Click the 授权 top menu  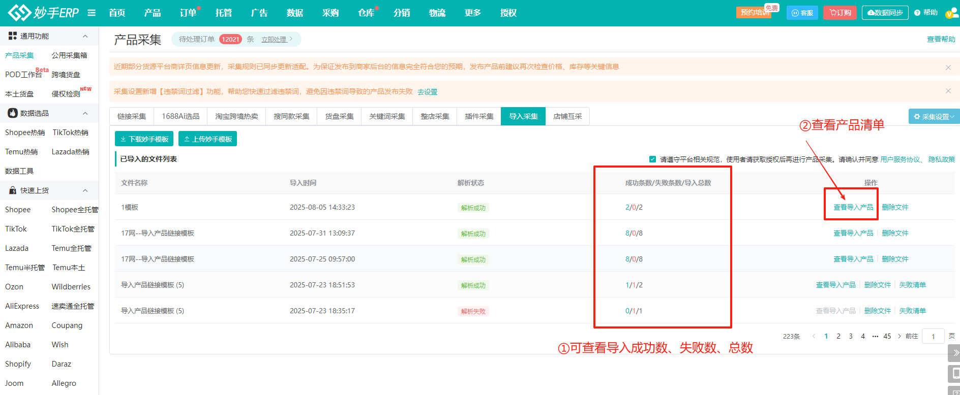click(508, 13)
